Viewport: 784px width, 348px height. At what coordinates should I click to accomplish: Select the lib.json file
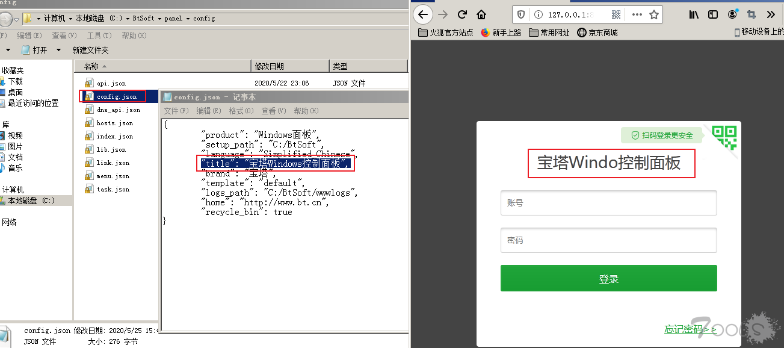pos(105,149)
